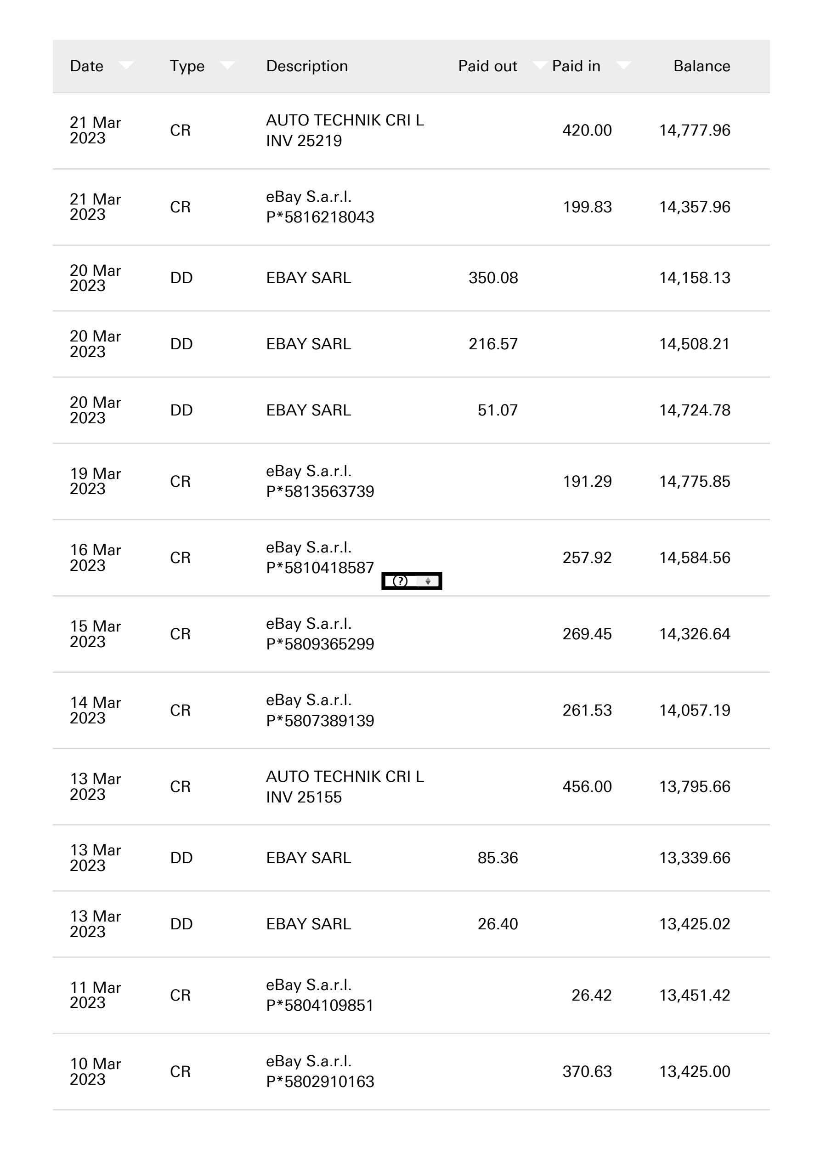Open the eBay credit P*5813563739 entry

(411, 481)
